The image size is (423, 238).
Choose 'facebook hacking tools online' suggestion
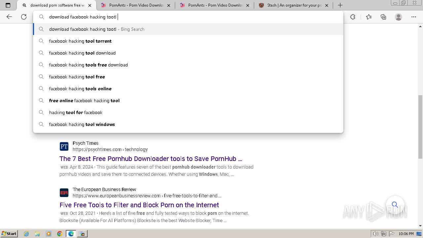188,89
